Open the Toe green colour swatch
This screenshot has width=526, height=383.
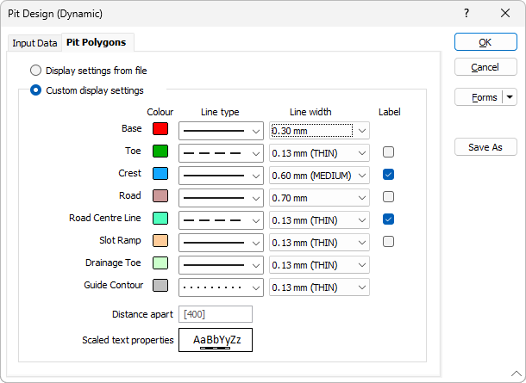tap(160, 151)
